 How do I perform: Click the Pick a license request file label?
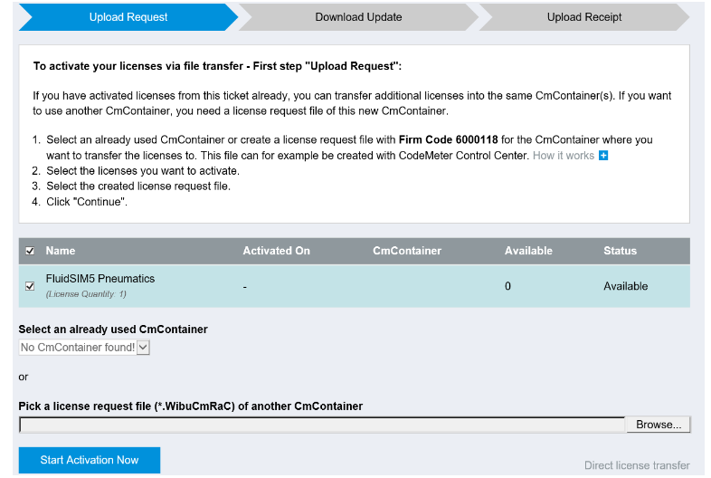[x=191, y=406]
